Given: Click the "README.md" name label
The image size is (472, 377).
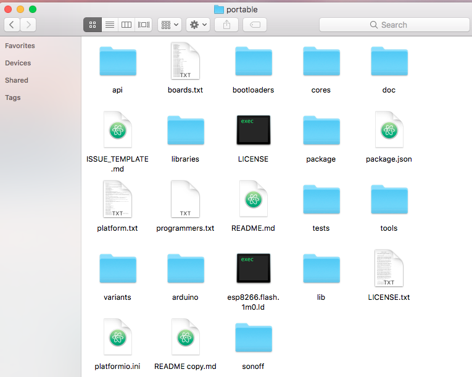Looking at the screenshot, I should coord(253,228).
